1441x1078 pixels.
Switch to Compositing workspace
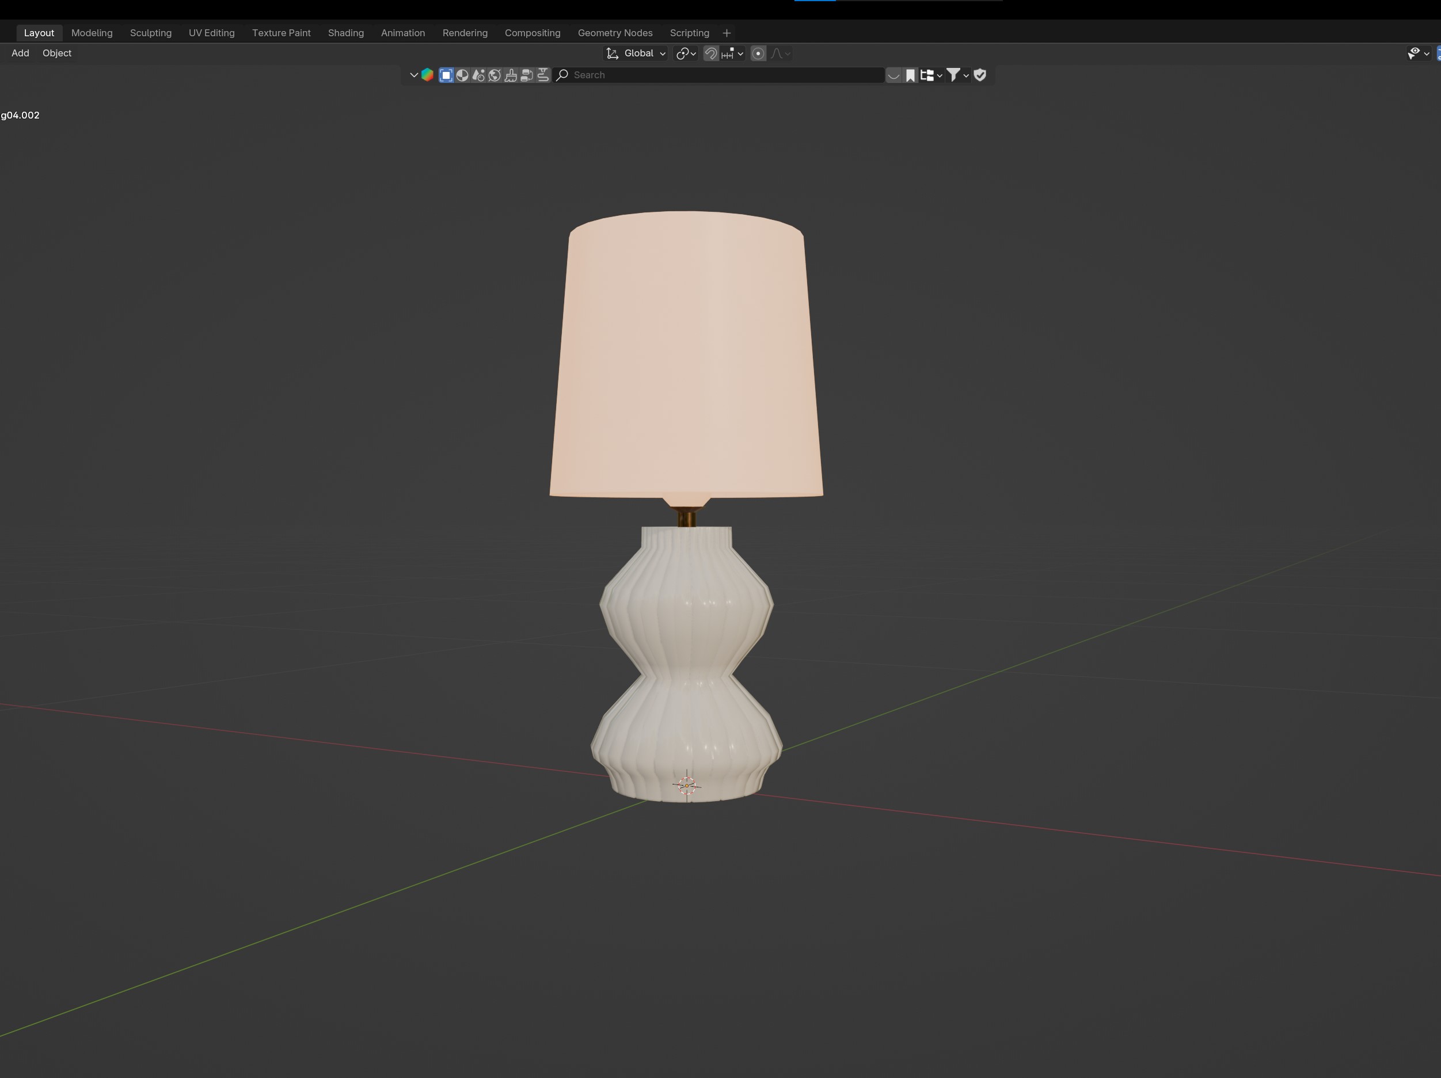tap(532, 33)
